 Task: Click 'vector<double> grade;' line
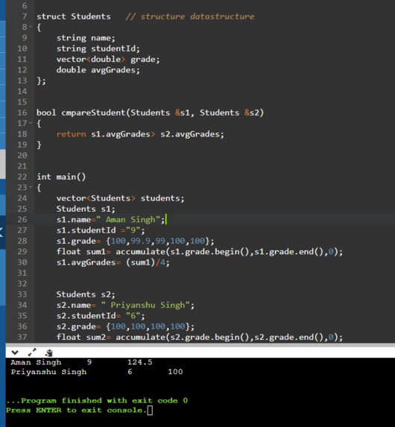(108, 59)
